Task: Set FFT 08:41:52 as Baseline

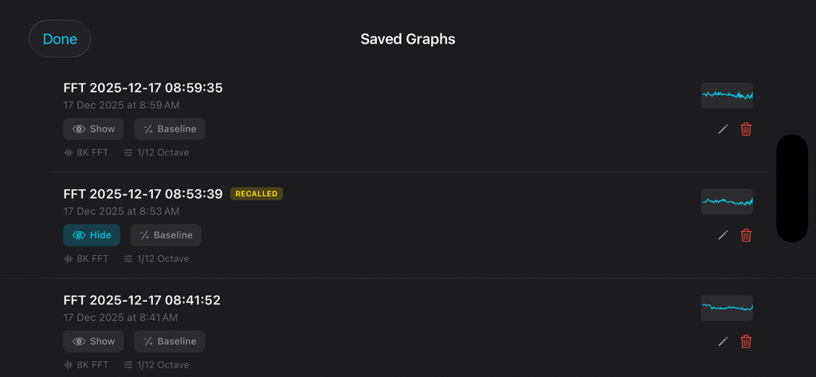Action: click(170, 341)
